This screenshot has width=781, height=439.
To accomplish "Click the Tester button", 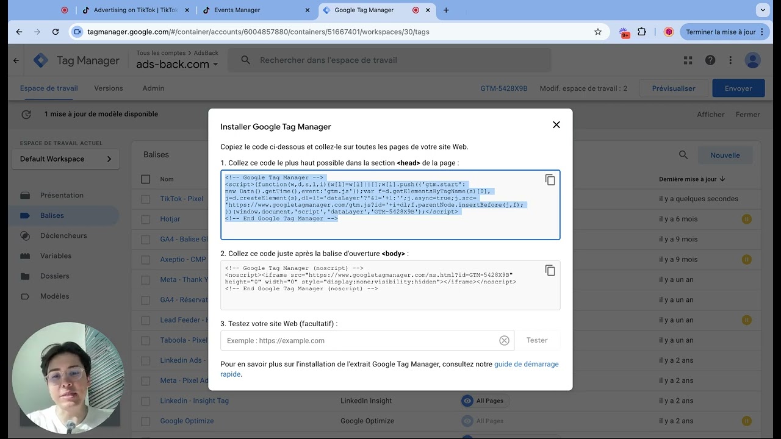I will [537, 340].
